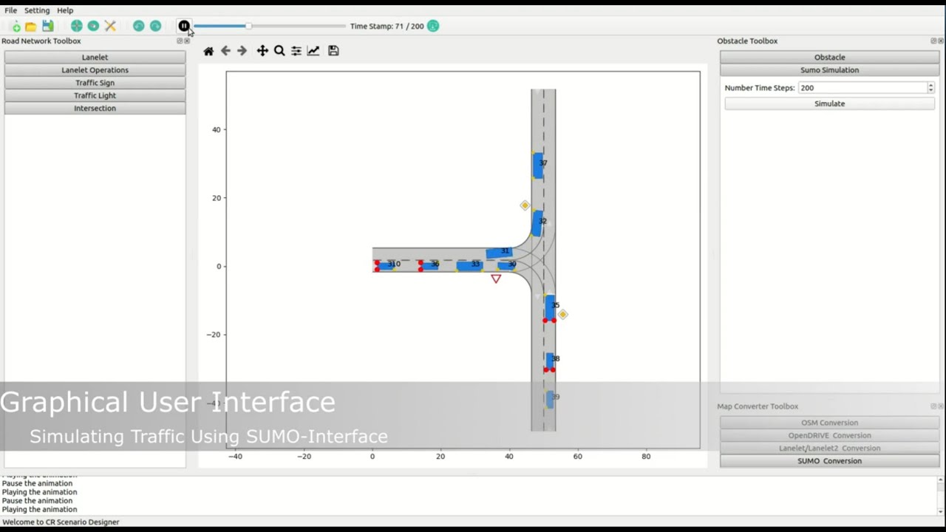Select vehicle 37 on the road

538,166
